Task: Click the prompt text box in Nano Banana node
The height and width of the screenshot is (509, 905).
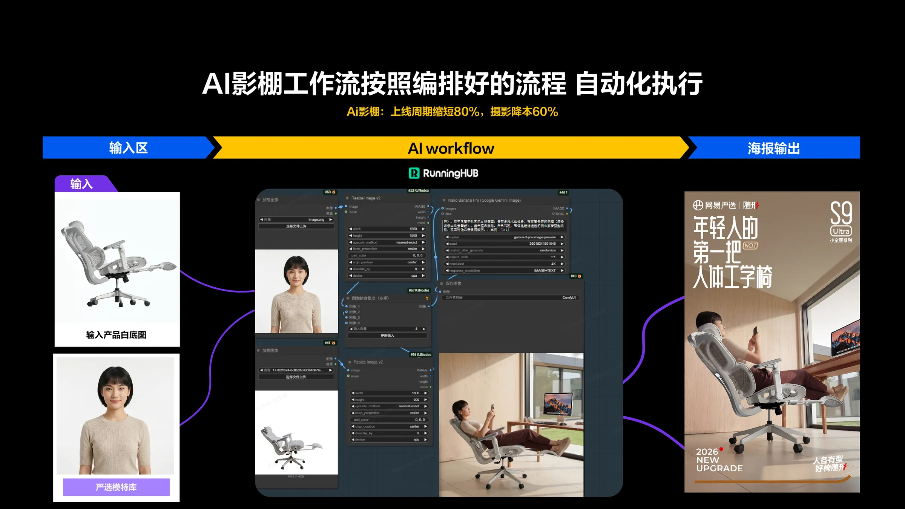Action: pos(504,225)
